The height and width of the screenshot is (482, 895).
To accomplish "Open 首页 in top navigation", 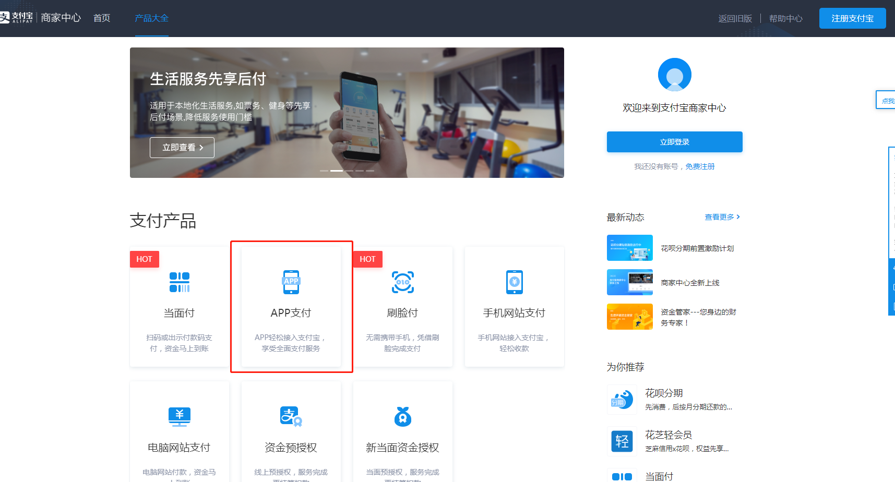I will tap(102, 18).
